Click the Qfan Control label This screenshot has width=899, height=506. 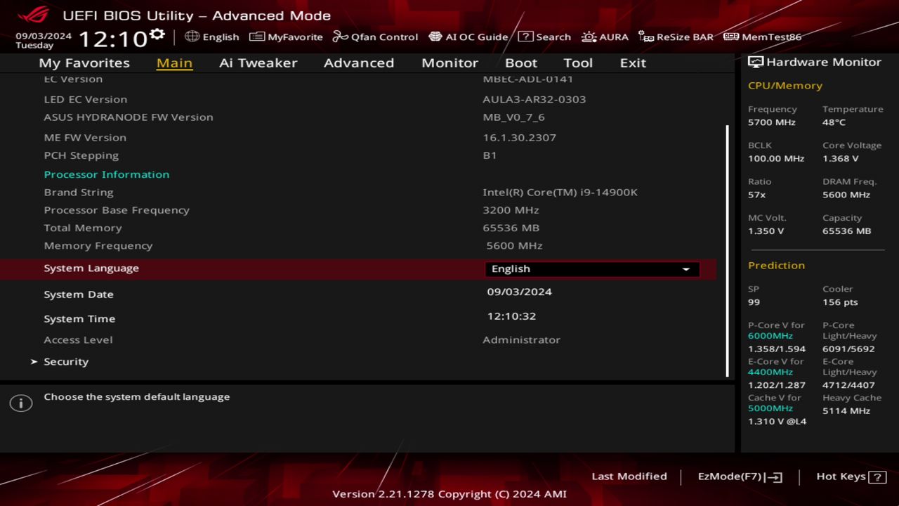[384, 37]
